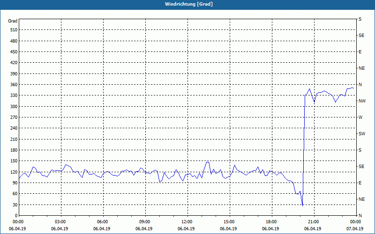Click the 60 degree axis label
Screen dimensions: 375x234
pyautogui.click(x=15, y=194)
